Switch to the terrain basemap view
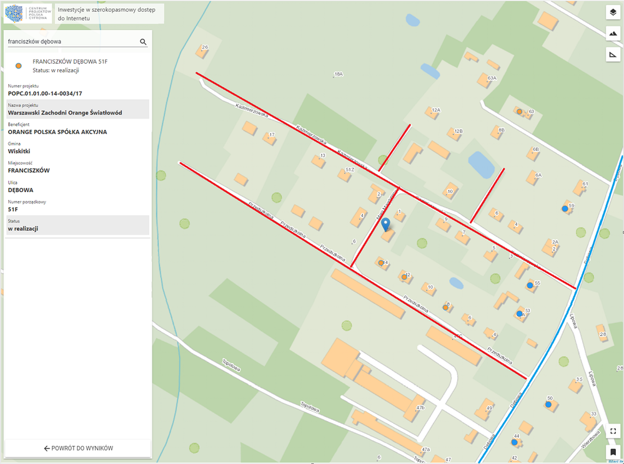 (612, 34)
